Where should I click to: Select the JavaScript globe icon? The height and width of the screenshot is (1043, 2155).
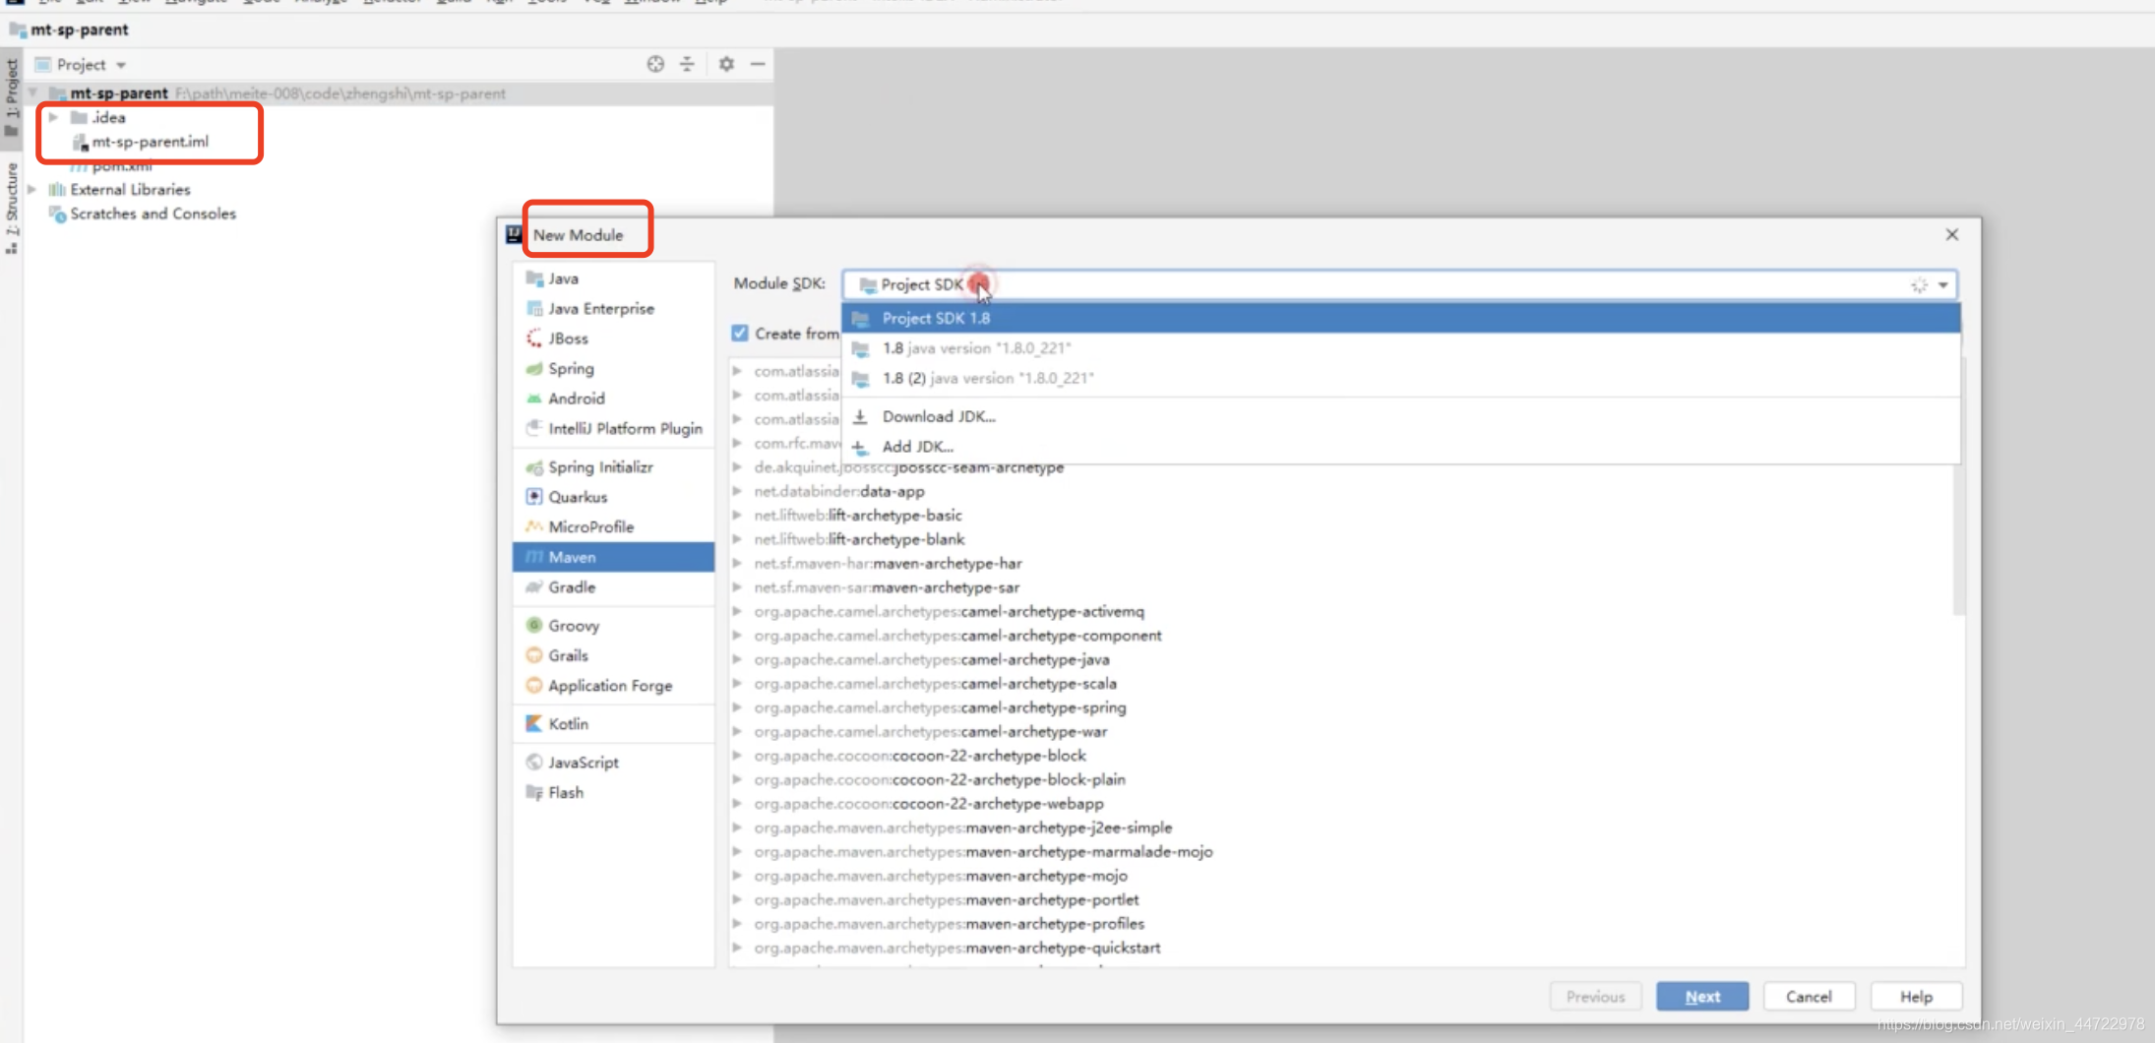534,763
